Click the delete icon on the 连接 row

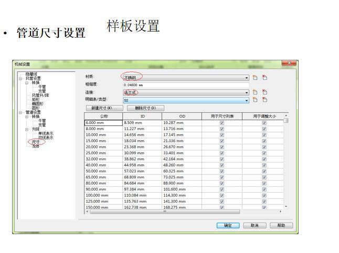[264, 92]
